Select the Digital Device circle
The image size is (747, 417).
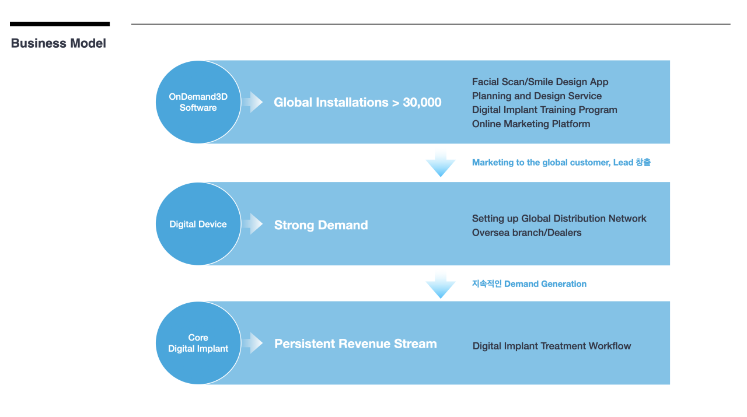click(x=198, y=224)
